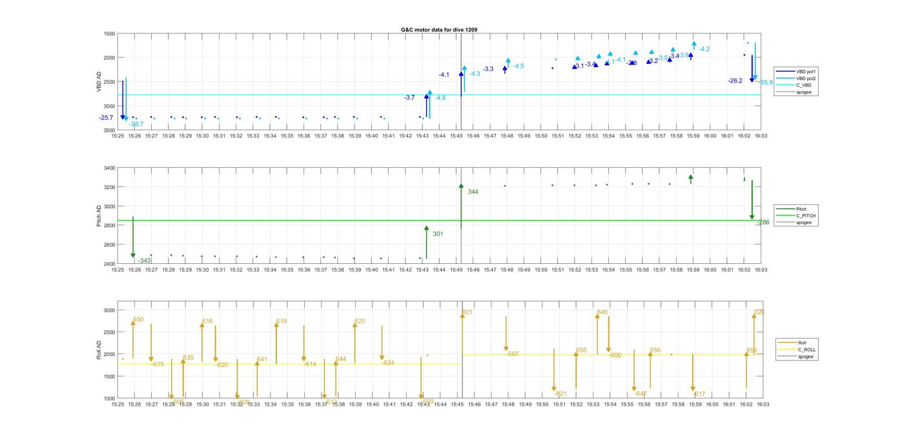
Task: Click the "-4.5" VBD data label
Action: tap(519, 66)
